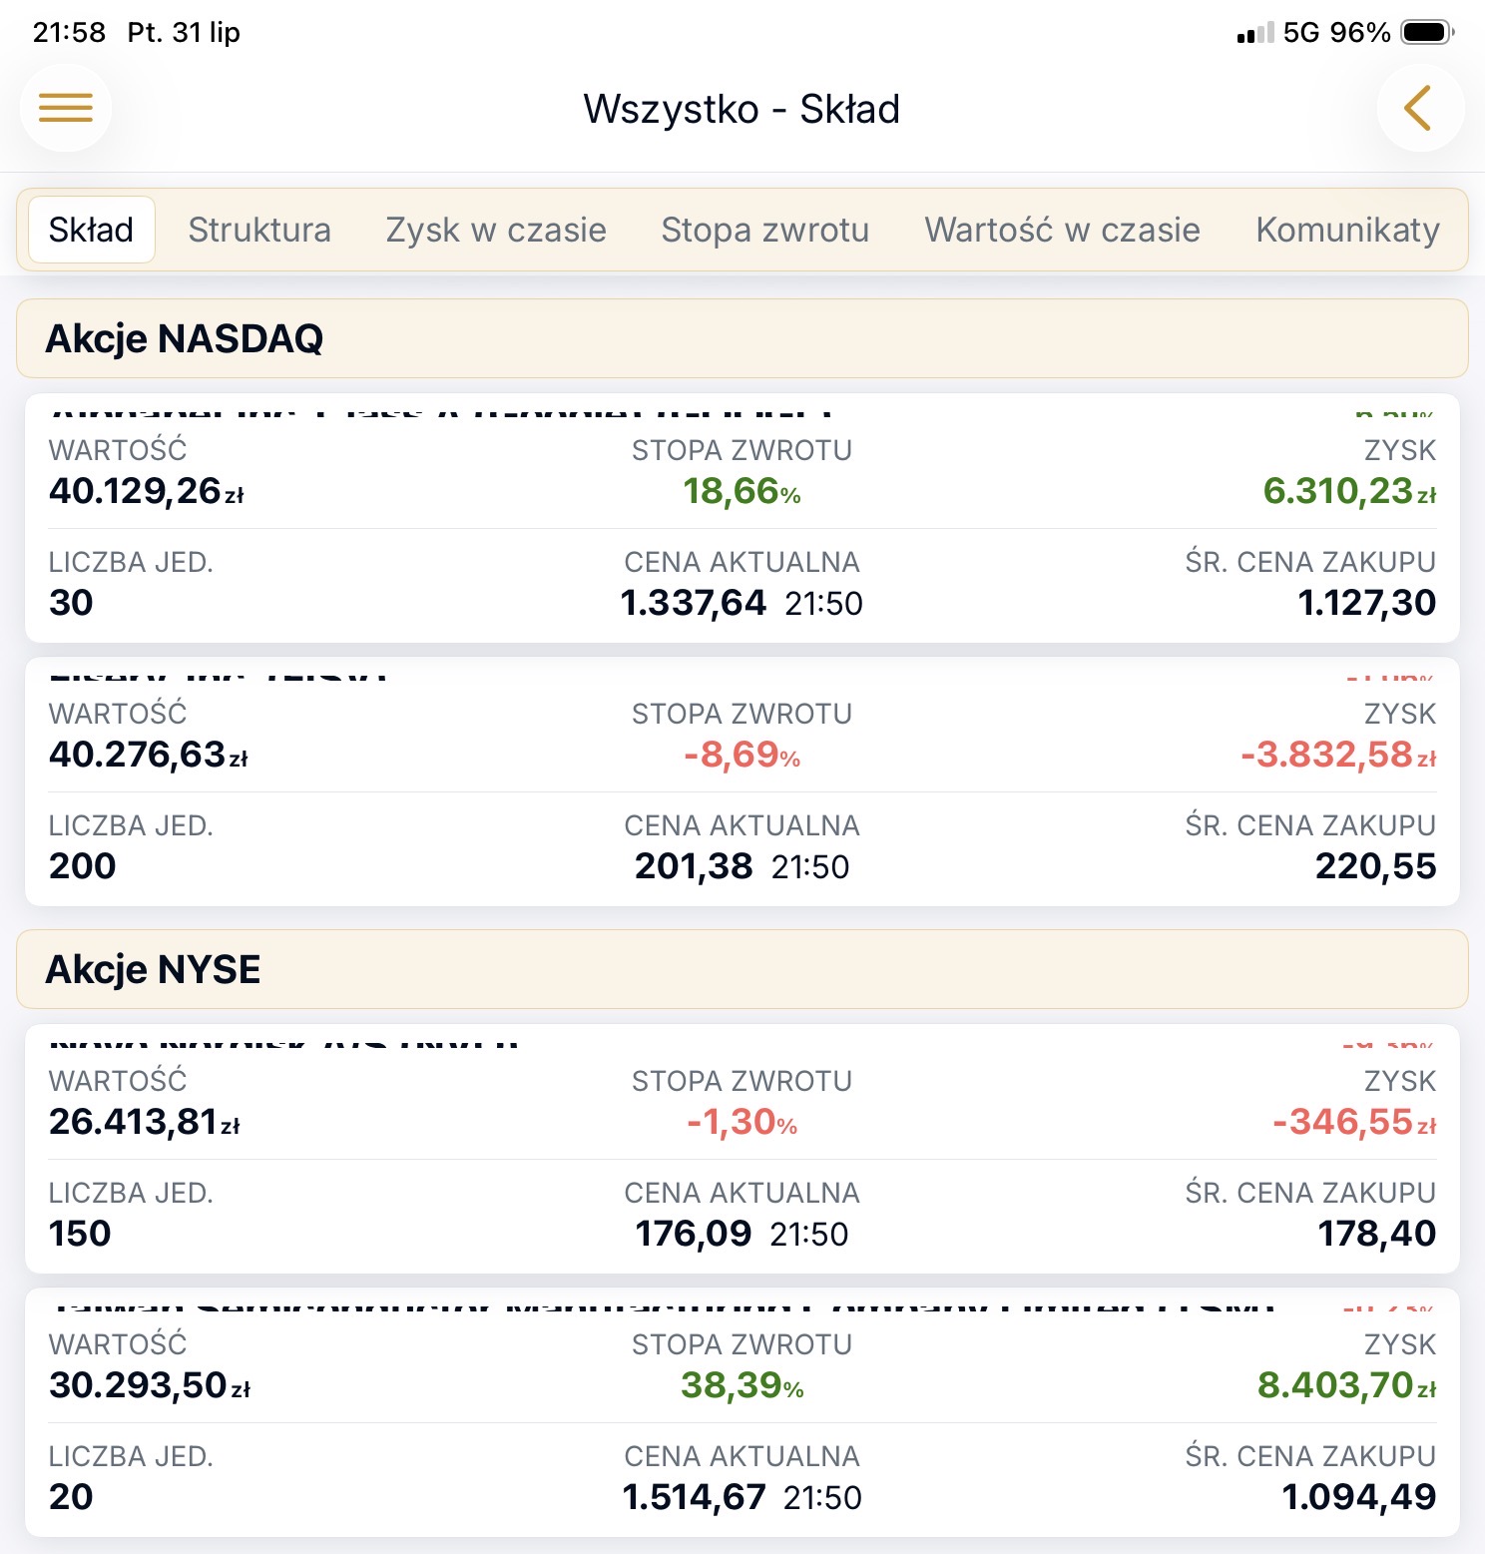Switch to the Struktura tab
1485x1554 pixels.
tap(259, 230)
